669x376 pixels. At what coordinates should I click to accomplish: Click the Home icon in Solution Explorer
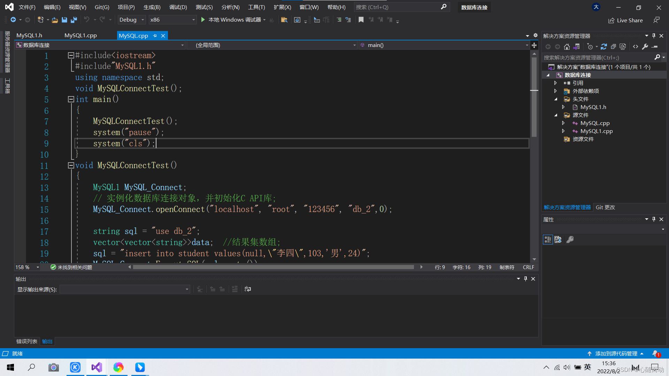[x=567, y=47]
